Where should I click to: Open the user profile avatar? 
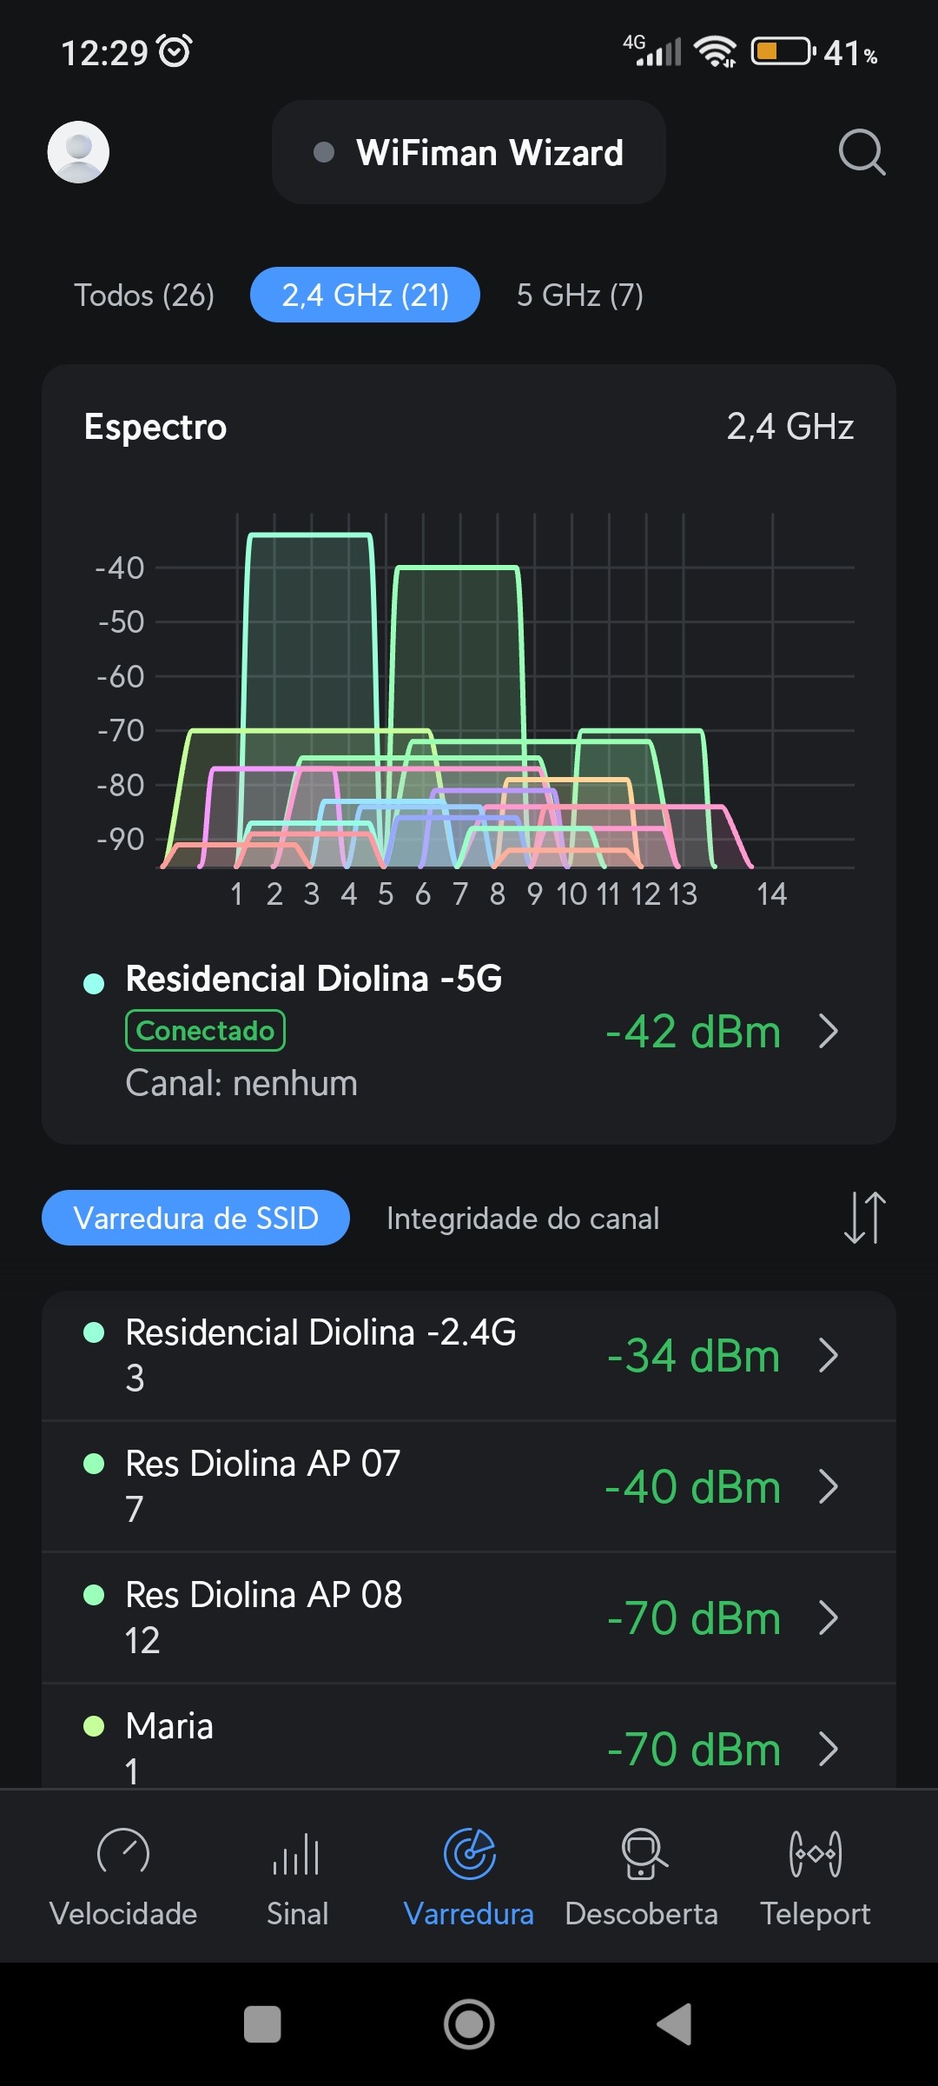click(x=78, y=152)
